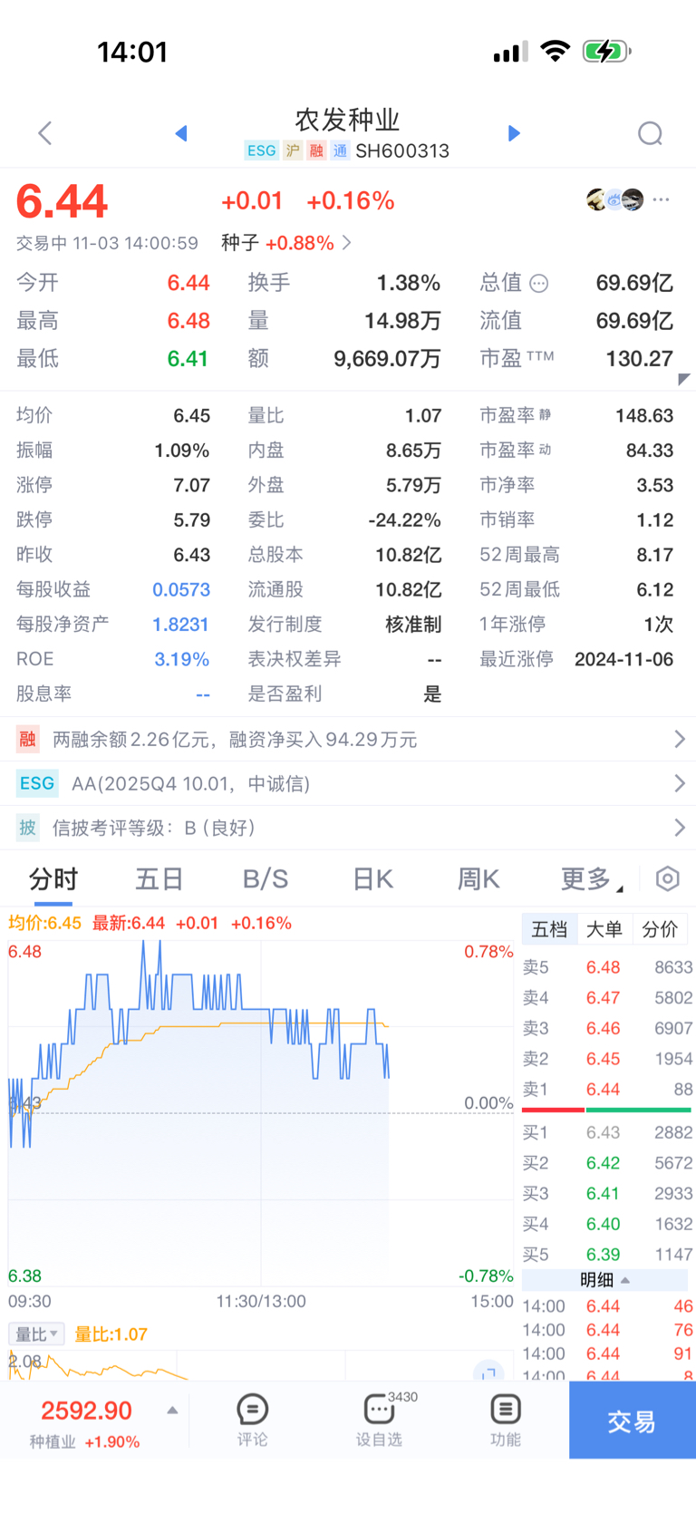Open the user avatars group
Viewport: 696px width, 1513px height.
614,199
